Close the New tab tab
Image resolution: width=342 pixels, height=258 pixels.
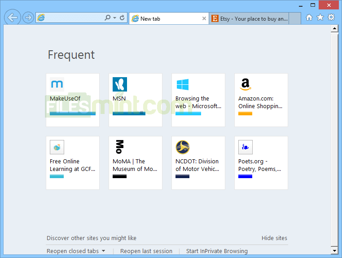(204, 18)
